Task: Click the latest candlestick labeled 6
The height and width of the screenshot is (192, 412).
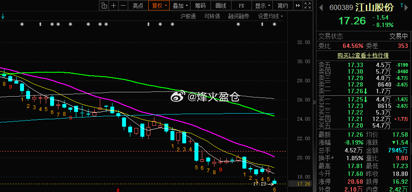Action: [274, 182]
